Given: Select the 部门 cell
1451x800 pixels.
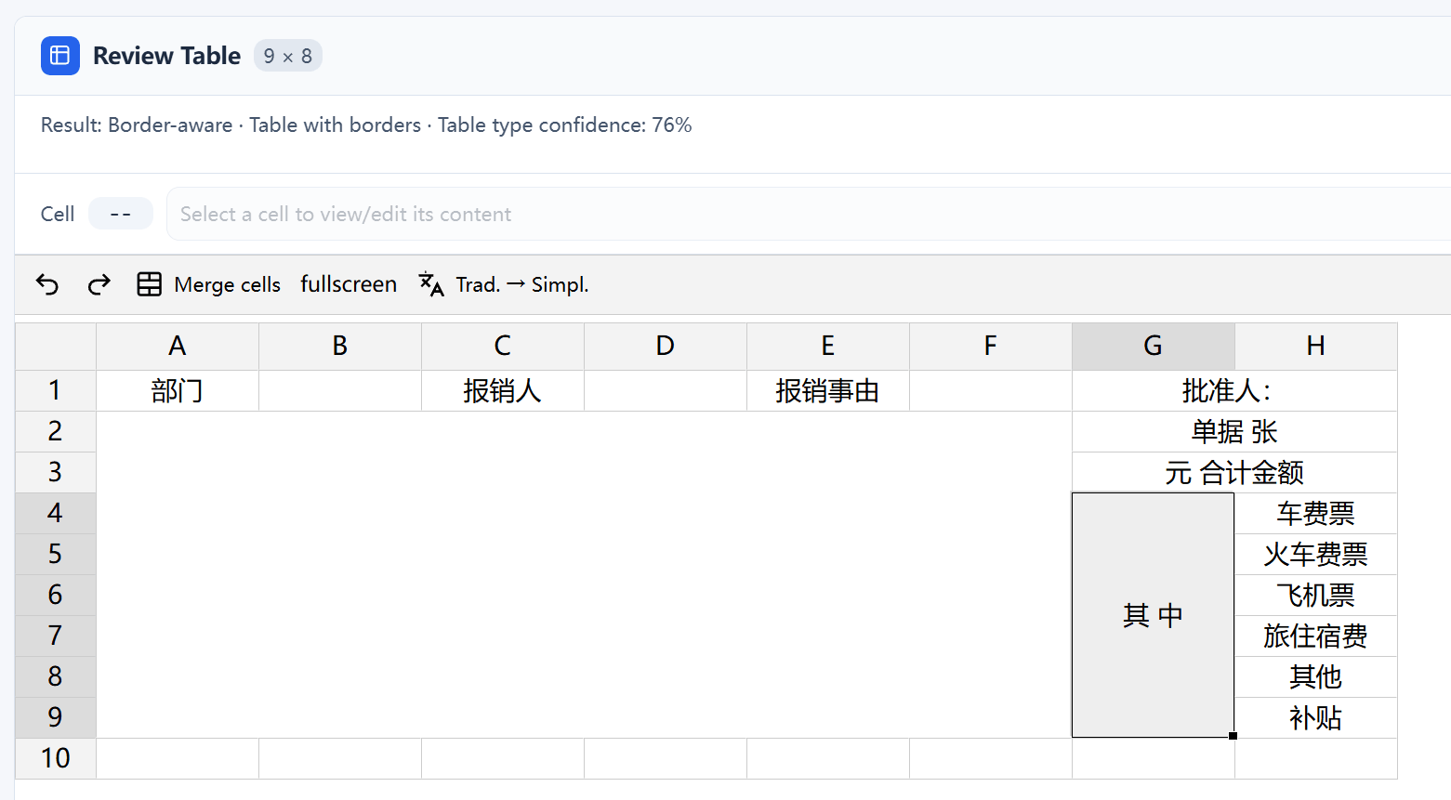Looking at the screenshot, I should pyautogui.click(x=178, y=391).
